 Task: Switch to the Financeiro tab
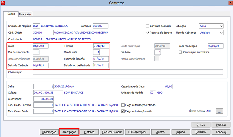click(25, 14)
